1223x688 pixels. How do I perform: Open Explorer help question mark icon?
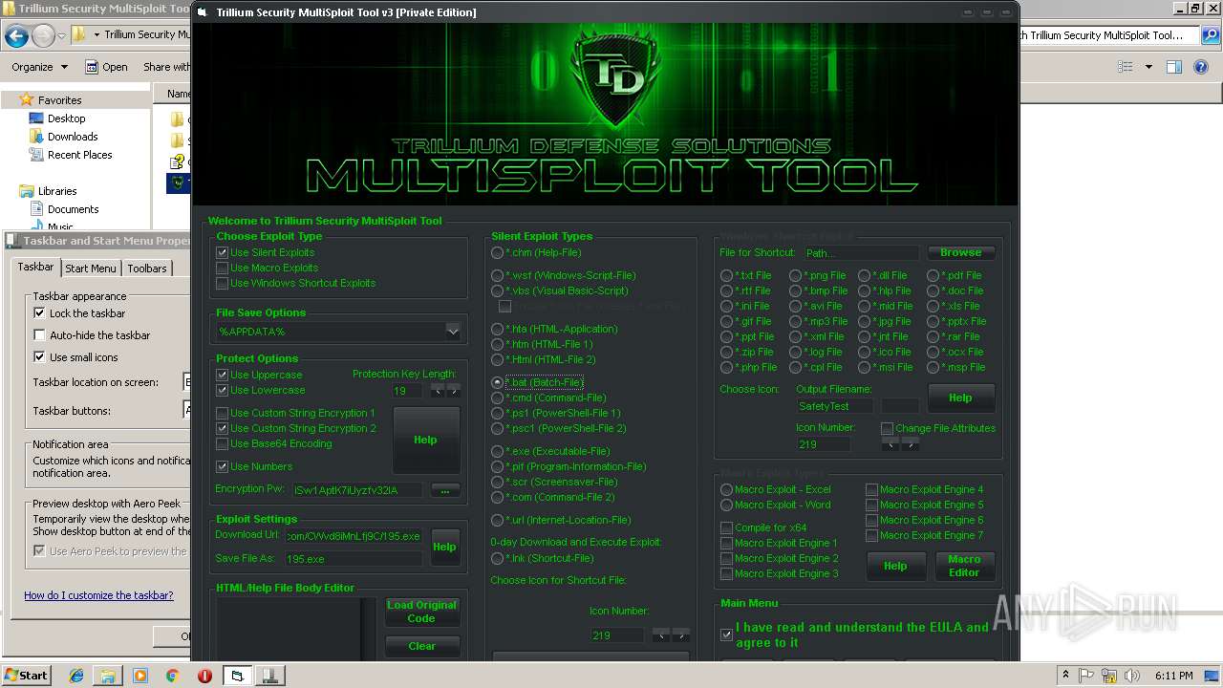click(1203, 67)
